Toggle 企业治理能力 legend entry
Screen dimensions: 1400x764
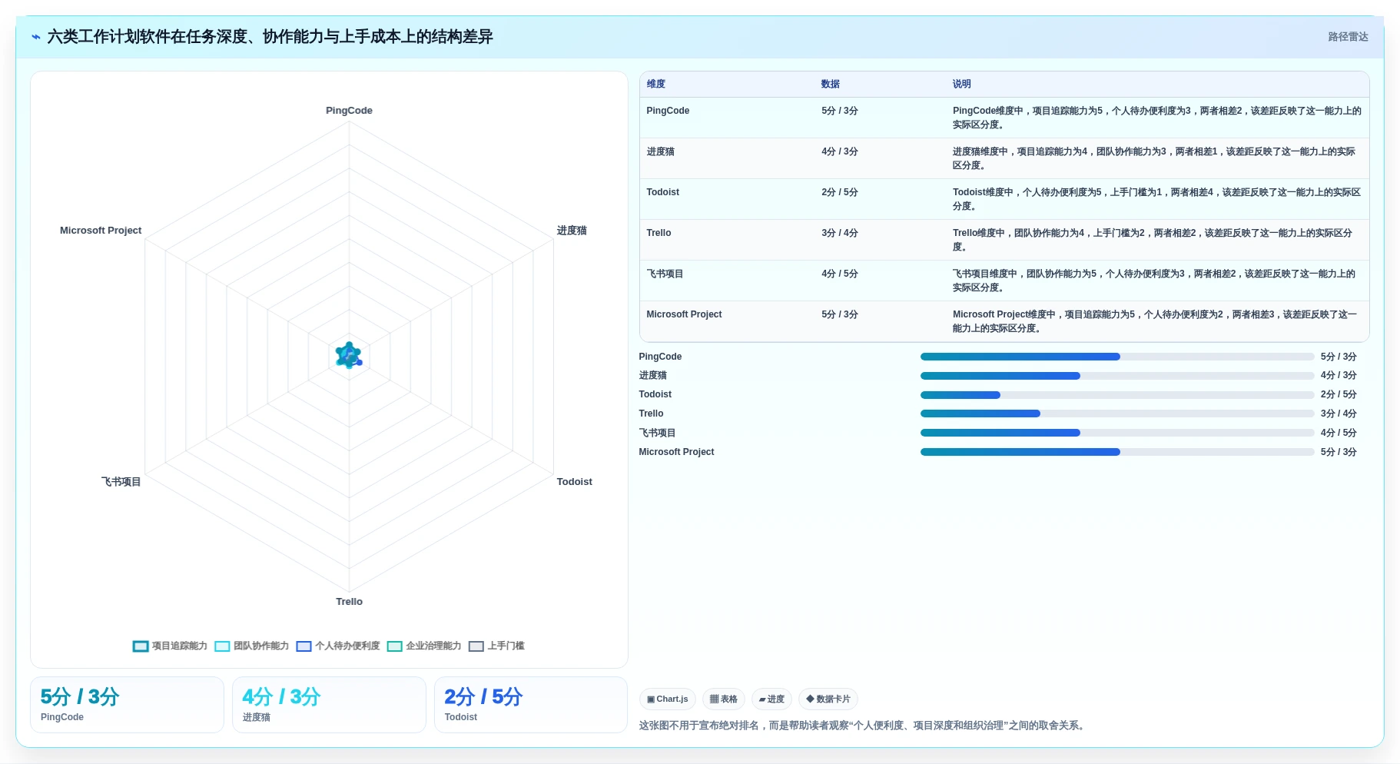coord(424,646)
